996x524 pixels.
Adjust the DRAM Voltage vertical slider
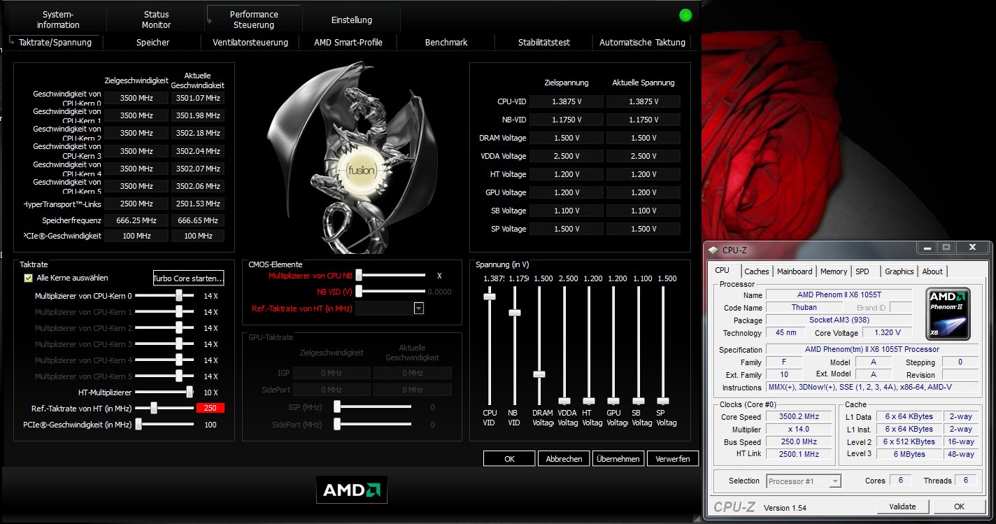click(x=539, y=374)
